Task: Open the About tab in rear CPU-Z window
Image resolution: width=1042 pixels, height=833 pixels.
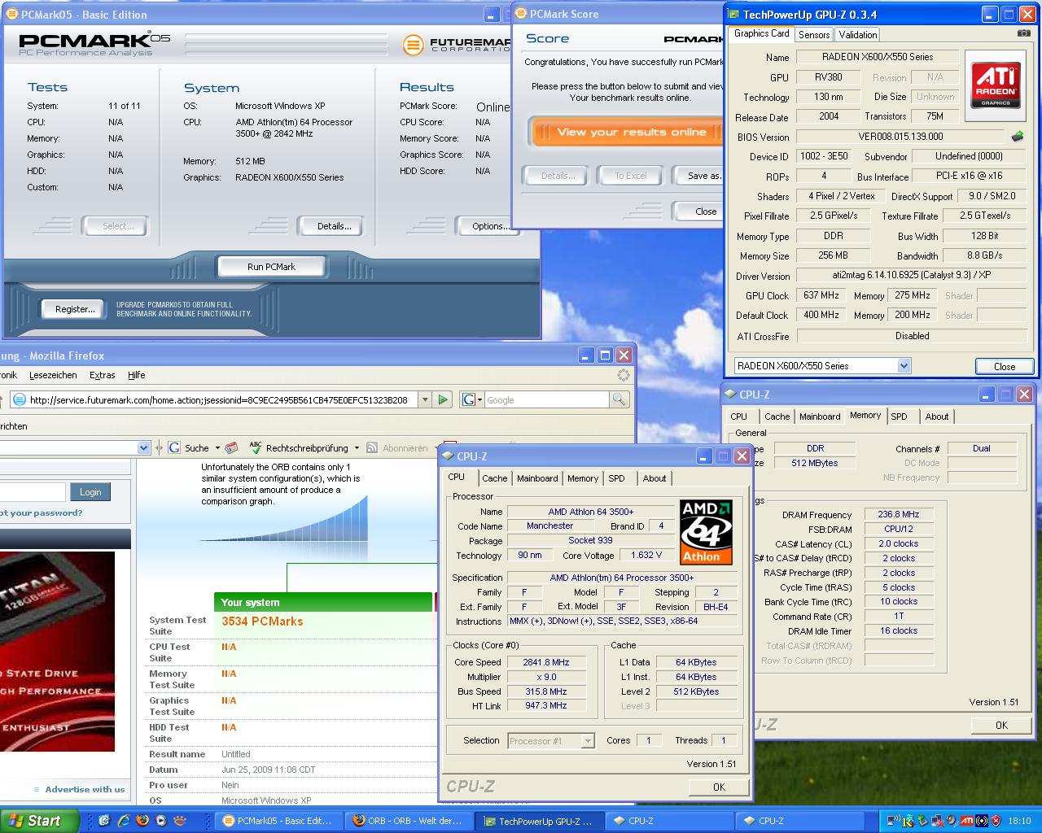Action: (x=937, y=416)
